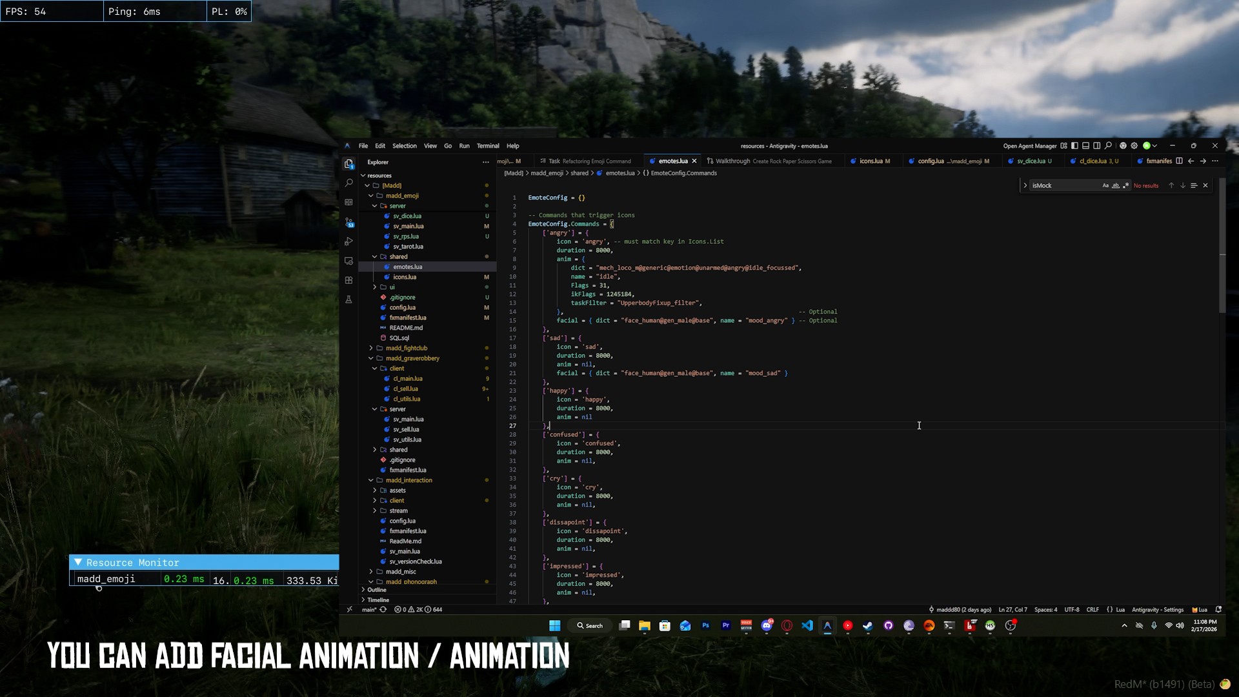The height and width of the screenshot is (697, 1239).
Task: Open editor more actions ellipsis
Action: click(1215, 161)
